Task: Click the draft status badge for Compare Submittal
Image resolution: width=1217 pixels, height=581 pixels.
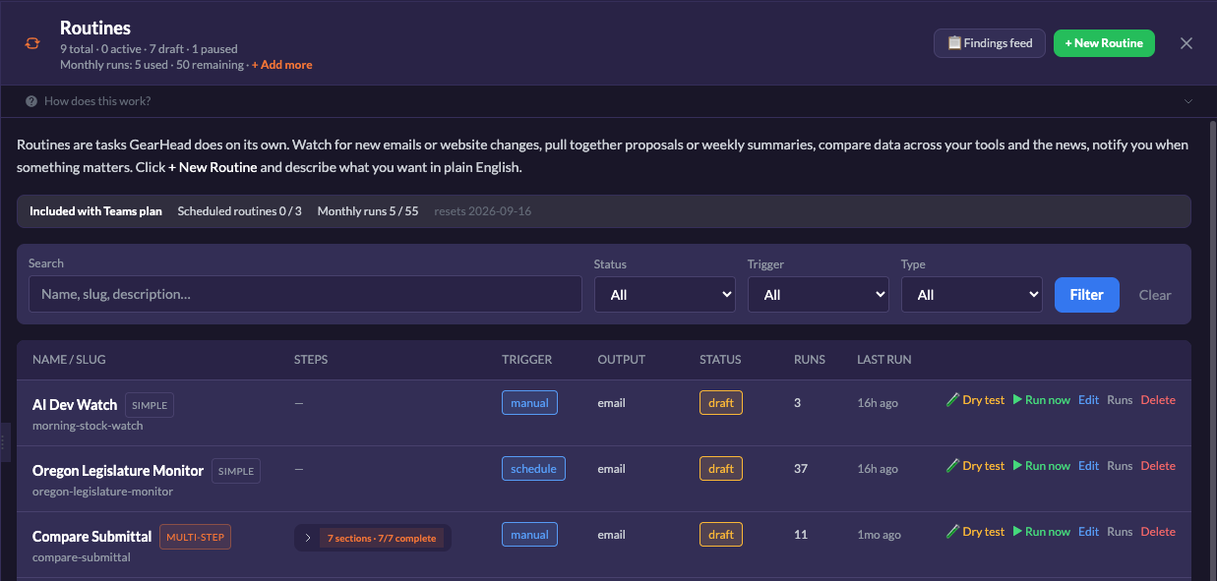Action: click(x=721, y=535)
